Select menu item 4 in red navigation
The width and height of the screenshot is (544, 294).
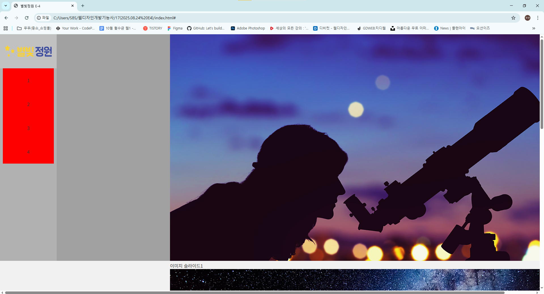(28, 152)
